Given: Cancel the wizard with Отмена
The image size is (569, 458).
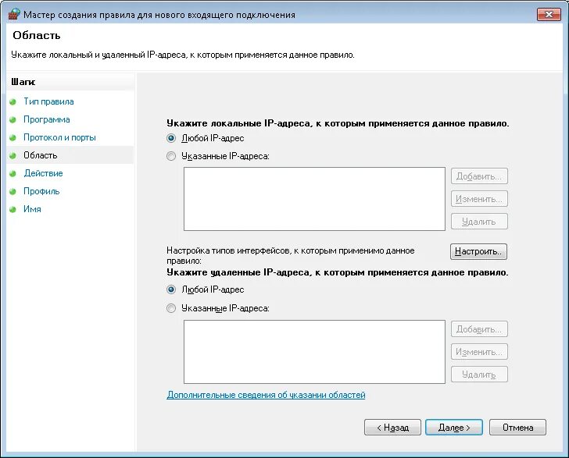Looking at the screenshot, I should click(518, 428).
